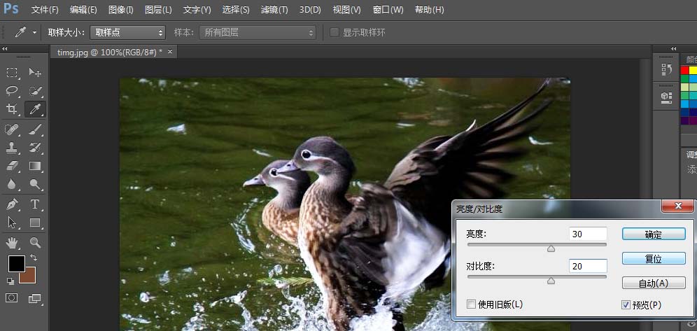
Task: Change the screen mode
Action: [35, 298]
